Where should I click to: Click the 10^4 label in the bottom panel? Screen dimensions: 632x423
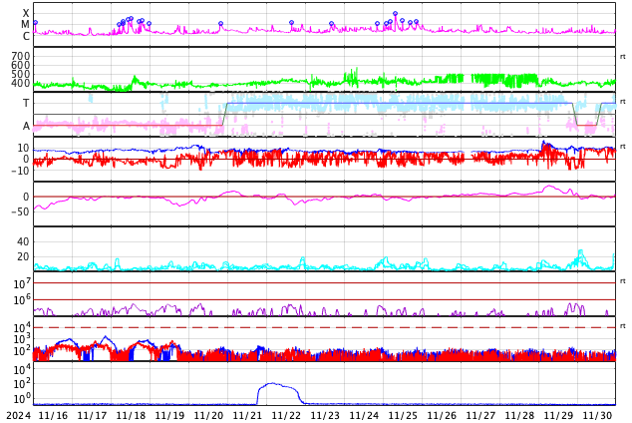(22, 369)
